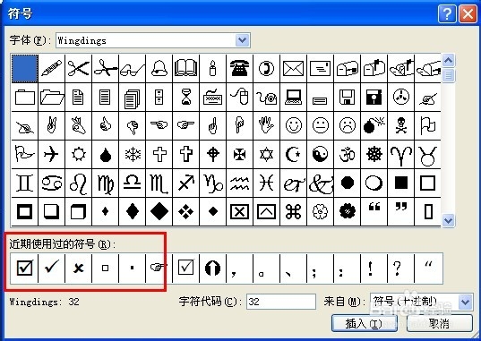Image resolution: width=481 pixels, height=341 pixels.
Task: Open the font dropdown arrow
Action: click(x=243, y=40)
